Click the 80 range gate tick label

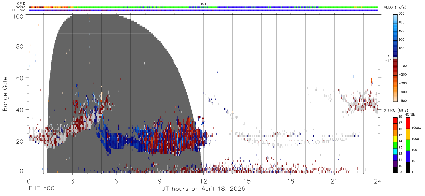20,46
